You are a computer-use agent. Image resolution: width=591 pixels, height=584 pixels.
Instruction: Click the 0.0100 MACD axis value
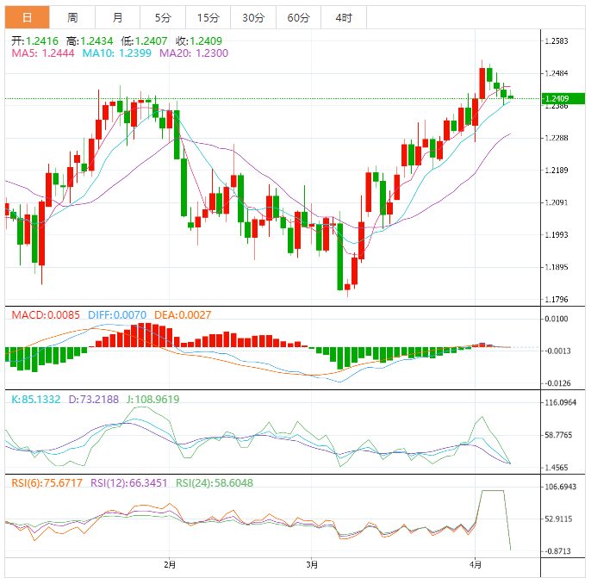click(557, 319)
